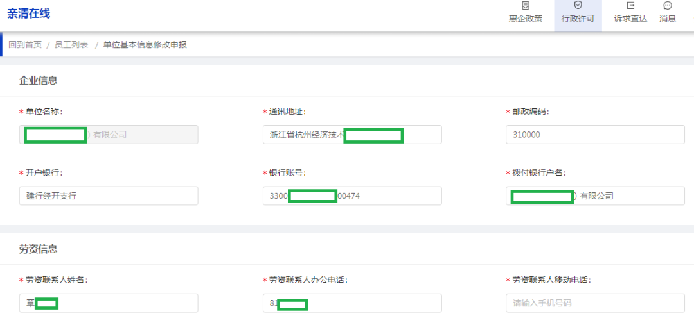Image resolution: width=694 pixels, height=325 pixels.
Task: Click the 邮政编码 field showing 310000
Action: pos(595,135)
